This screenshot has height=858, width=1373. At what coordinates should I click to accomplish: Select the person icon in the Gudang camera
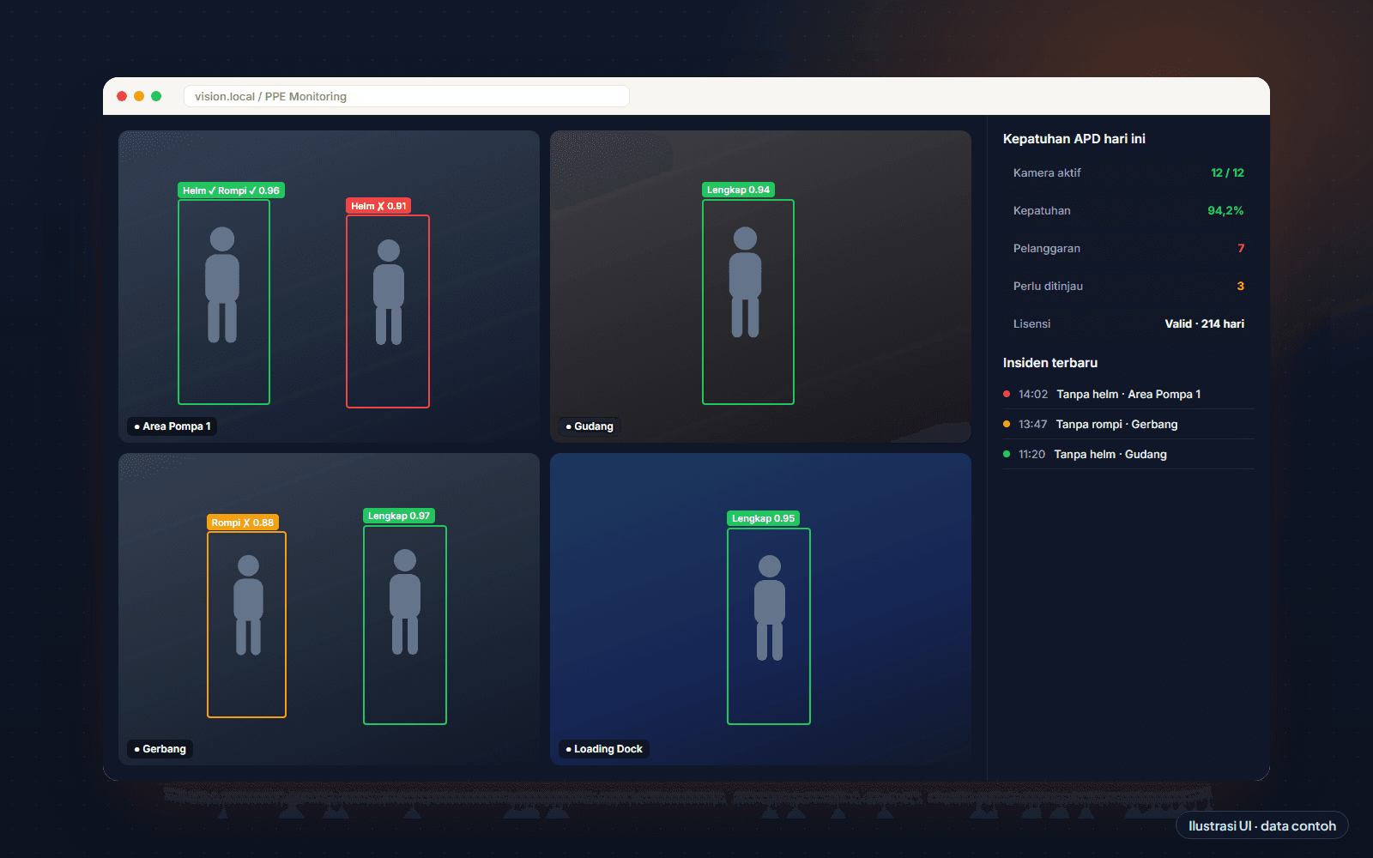point(745,282)
